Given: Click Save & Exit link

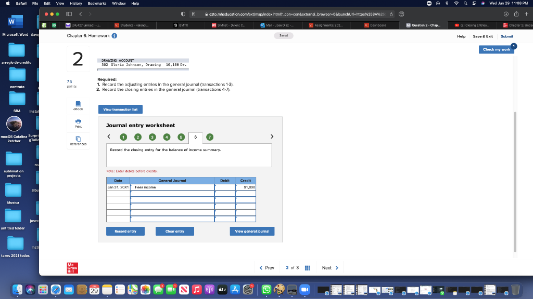Looking at the screenshot, I should pyautogui.click(x=483, y=36).
